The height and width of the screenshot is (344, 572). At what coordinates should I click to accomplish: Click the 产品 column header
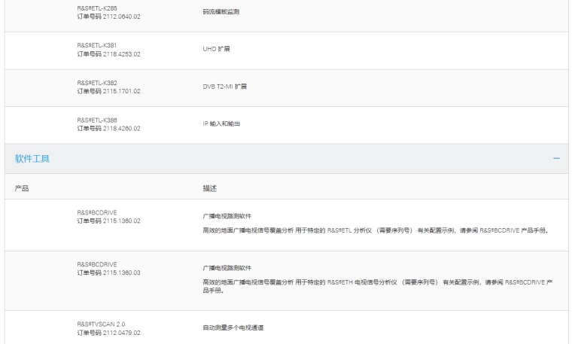coord(23,186)
